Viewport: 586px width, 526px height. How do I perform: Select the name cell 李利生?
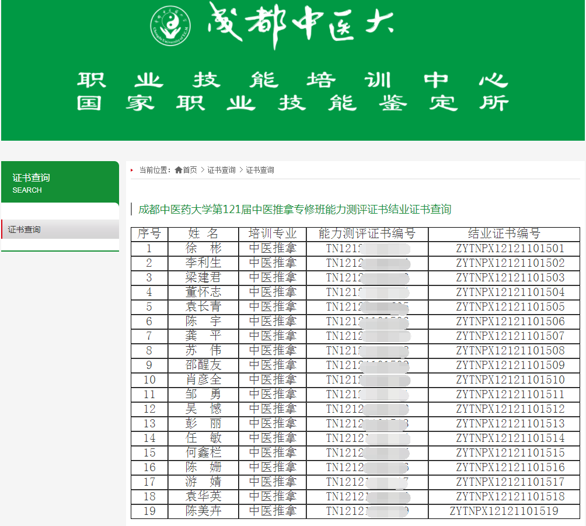coord(203,263)
